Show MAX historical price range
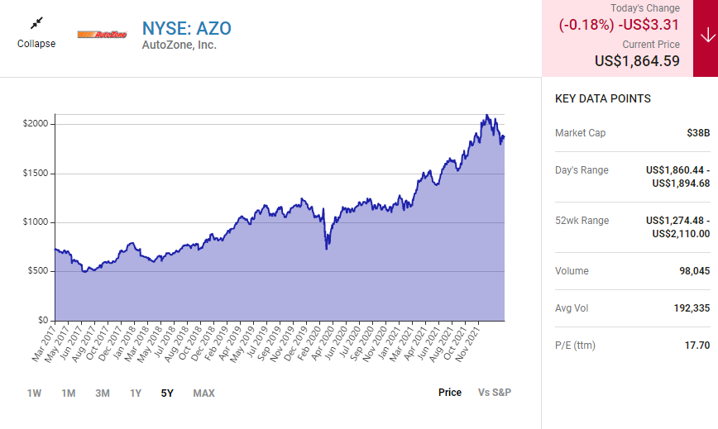Screen dimensions: 718x429 tap(203, 393)
